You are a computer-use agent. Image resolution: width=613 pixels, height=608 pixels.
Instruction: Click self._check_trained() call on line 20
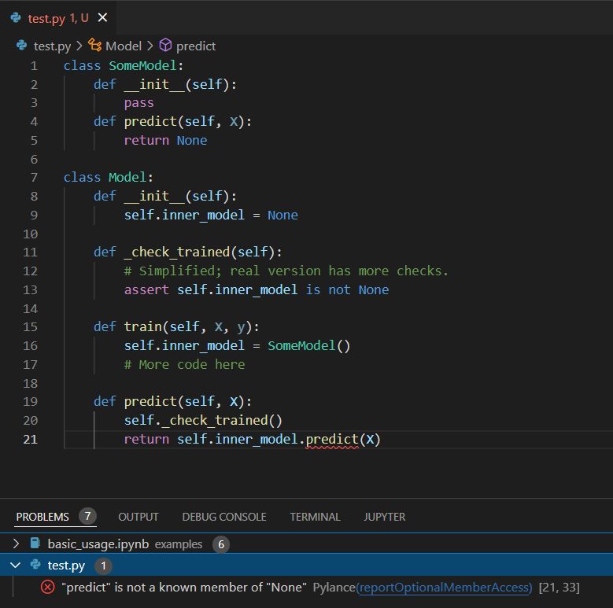(x=203, y=421)
